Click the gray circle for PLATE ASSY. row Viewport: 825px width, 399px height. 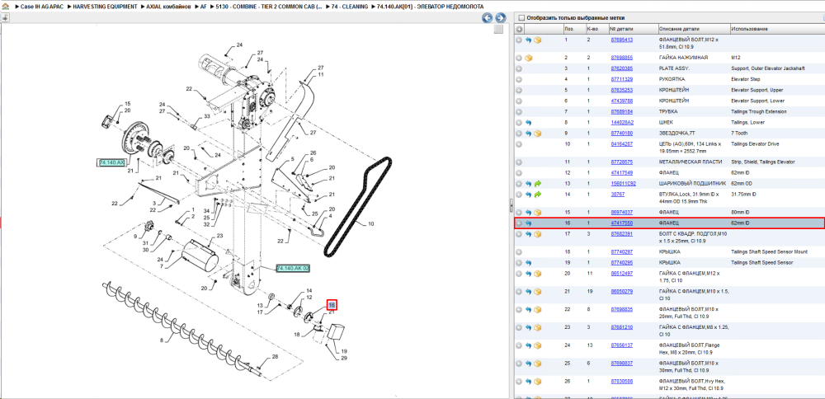click(x=519, y=69)
